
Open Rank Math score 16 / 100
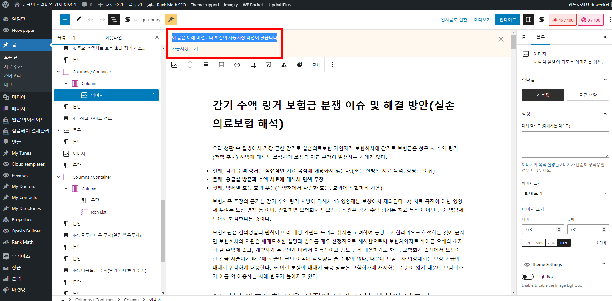click(x=563, y=20)
